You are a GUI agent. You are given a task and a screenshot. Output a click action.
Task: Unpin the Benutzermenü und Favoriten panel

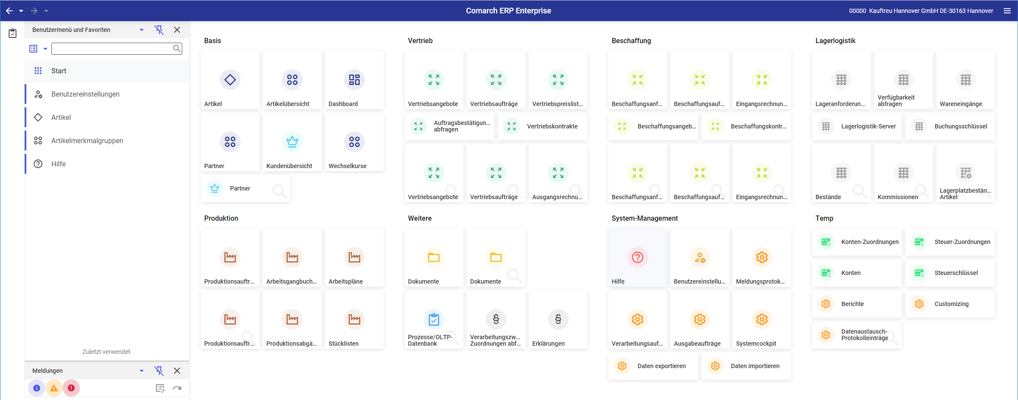pyautogui.click(x=159, y=29)
